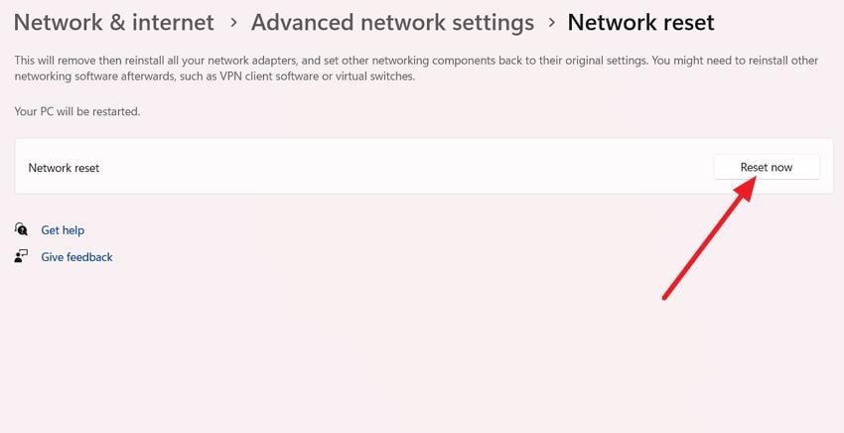Click the Get help headset icon

(22, 229)
